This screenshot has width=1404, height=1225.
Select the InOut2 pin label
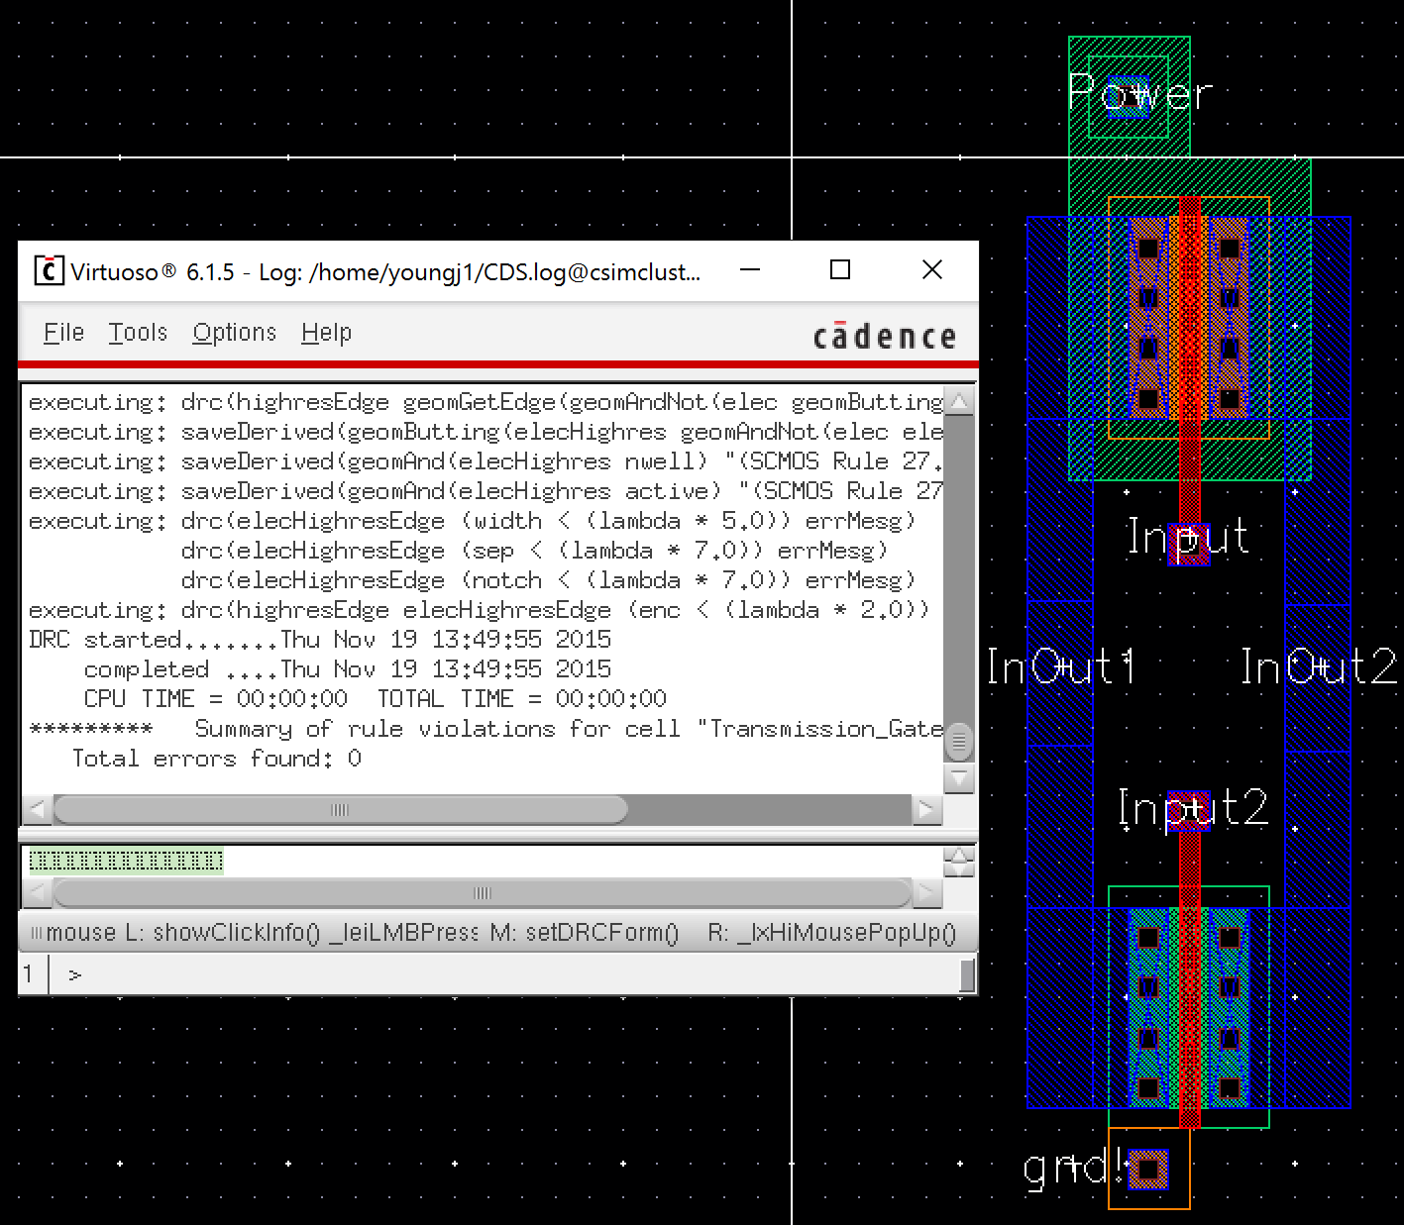tap(1318, 666)
